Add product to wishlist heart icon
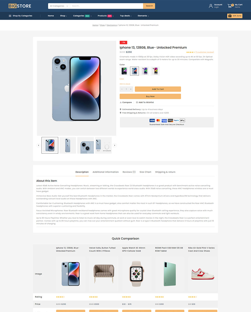 (x=137, y=102)
